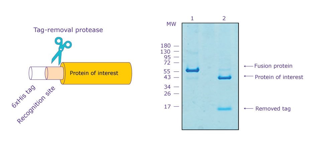Click the removed tag band near 17

pos(224,109)
